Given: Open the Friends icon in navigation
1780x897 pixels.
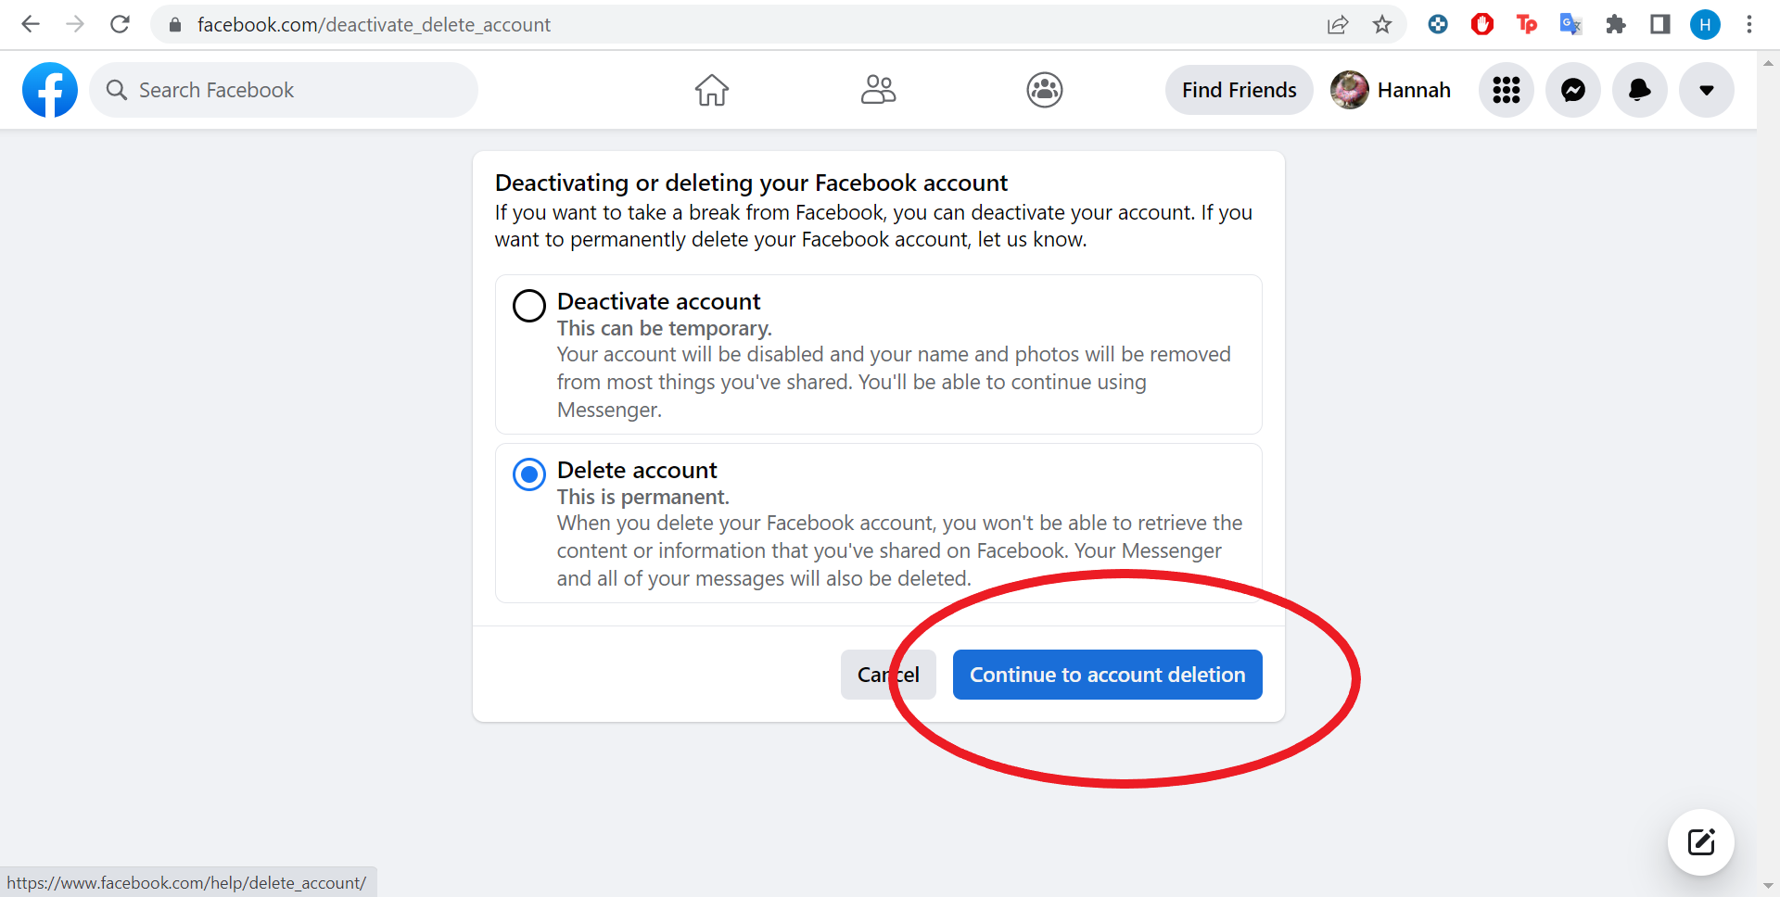Looking at the screenshot, I should click(878, 90).
